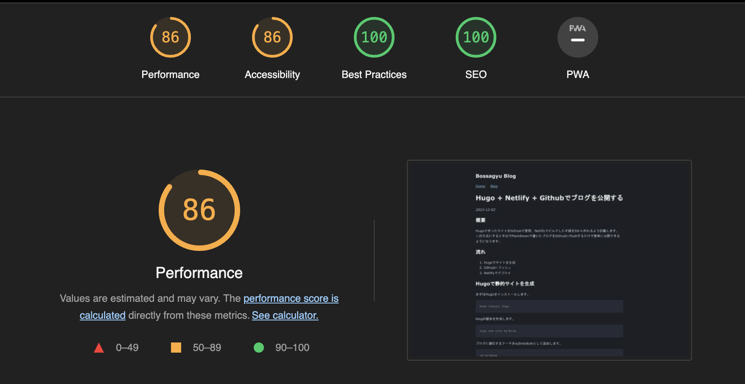The width and height of the screenshot is (745, 384).
Task: Click the green circle 90–100 legend icon
Action: pos(259,348)
